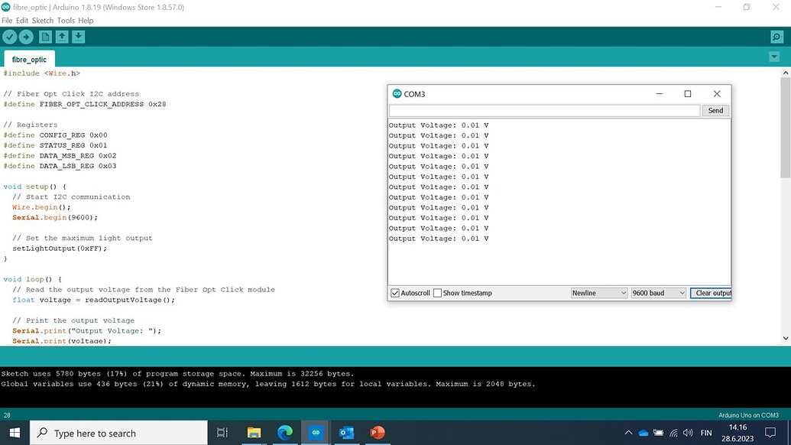Click the Upload arrow icon
Viewport: 791px width, 445px height.
[26, 36]
